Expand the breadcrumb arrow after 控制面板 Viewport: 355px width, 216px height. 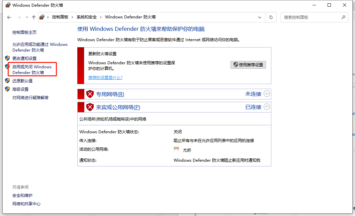73,17
